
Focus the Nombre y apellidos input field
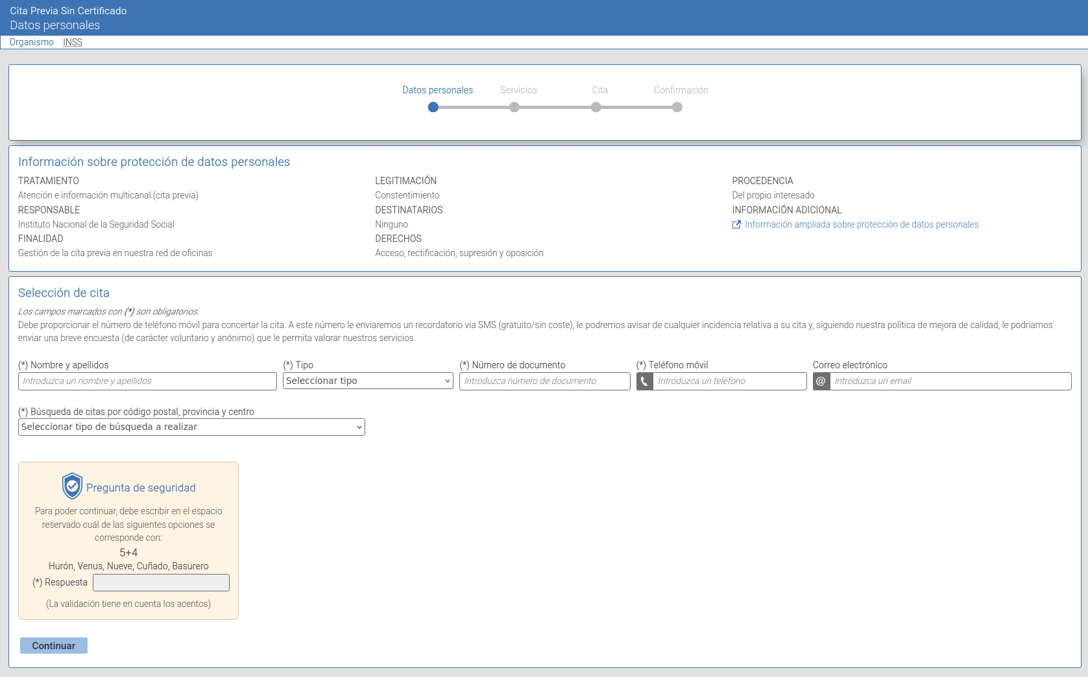[x=147, y=381]
